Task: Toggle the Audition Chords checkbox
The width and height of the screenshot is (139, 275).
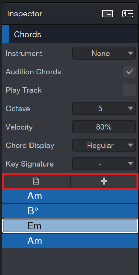Action: (130, 72)
